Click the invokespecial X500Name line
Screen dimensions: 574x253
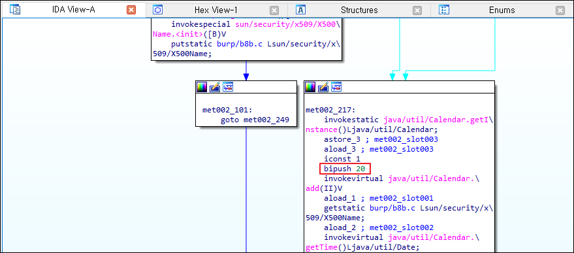[x=255, y=24]
